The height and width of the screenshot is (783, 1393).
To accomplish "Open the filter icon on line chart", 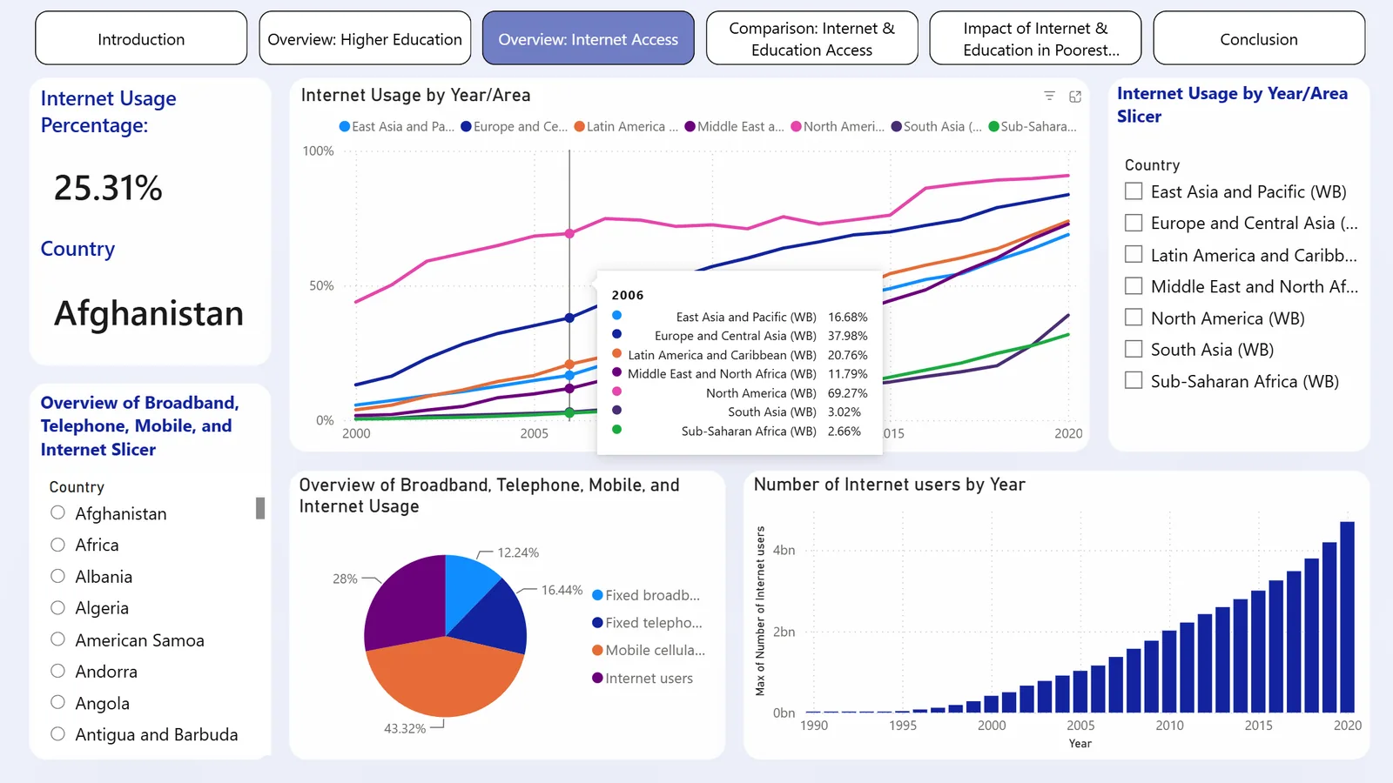I will click(x=1049, y=96).
